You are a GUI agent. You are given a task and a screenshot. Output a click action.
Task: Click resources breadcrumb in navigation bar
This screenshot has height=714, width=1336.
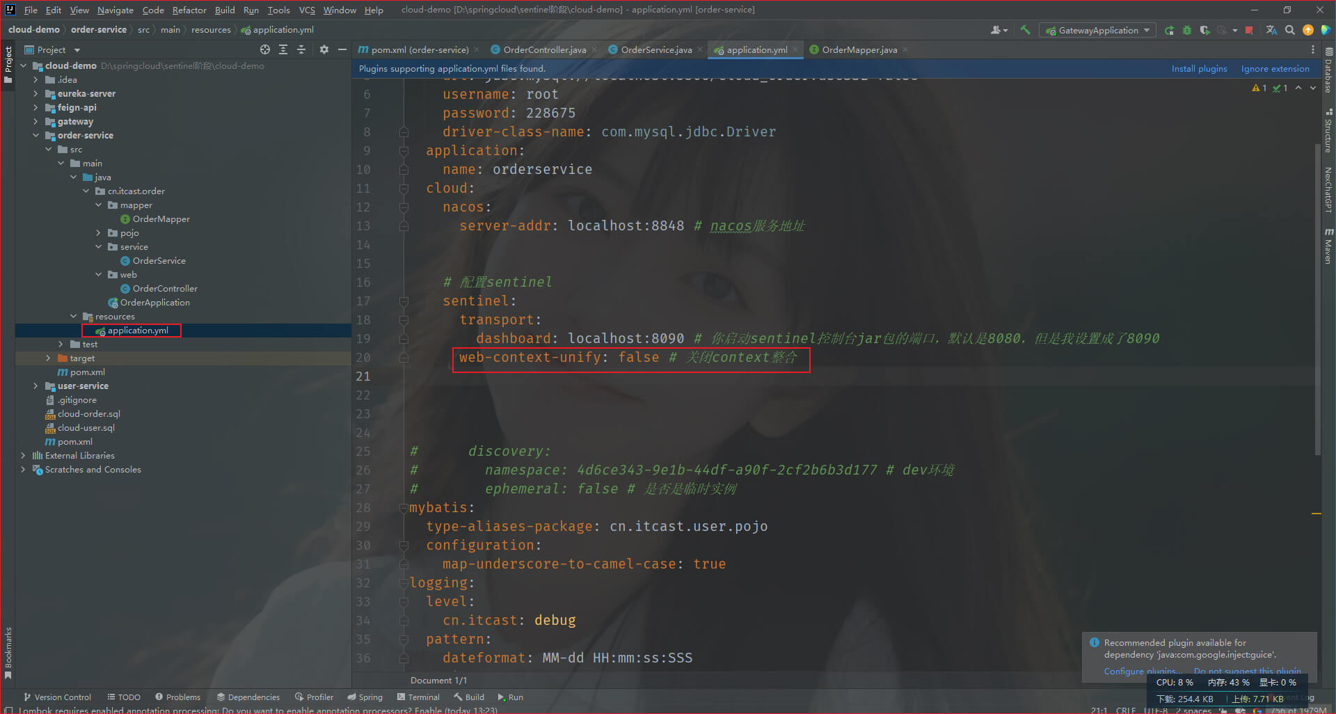pos(211,29)
